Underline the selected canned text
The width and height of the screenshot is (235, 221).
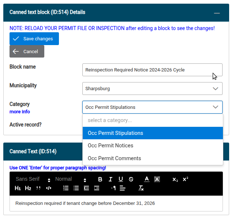point(121,179)
